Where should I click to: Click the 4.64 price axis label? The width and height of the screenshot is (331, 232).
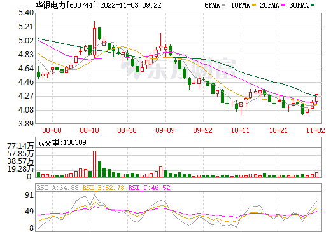click(26, 69)
